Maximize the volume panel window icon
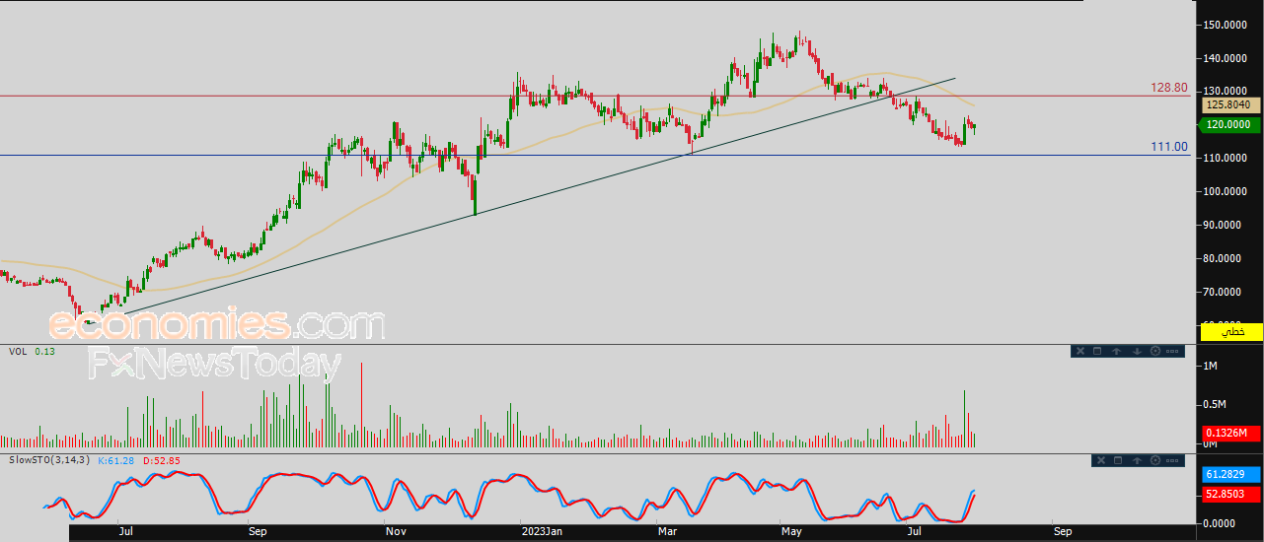 click(x=1096, y=351)
